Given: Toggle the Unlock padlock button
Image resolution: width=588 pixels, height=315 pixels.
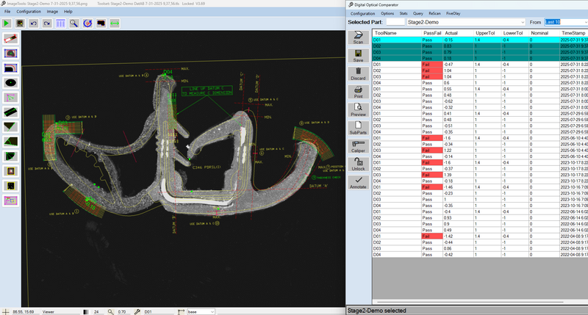Looking at the screenshot, I should (x=358, y=164).
